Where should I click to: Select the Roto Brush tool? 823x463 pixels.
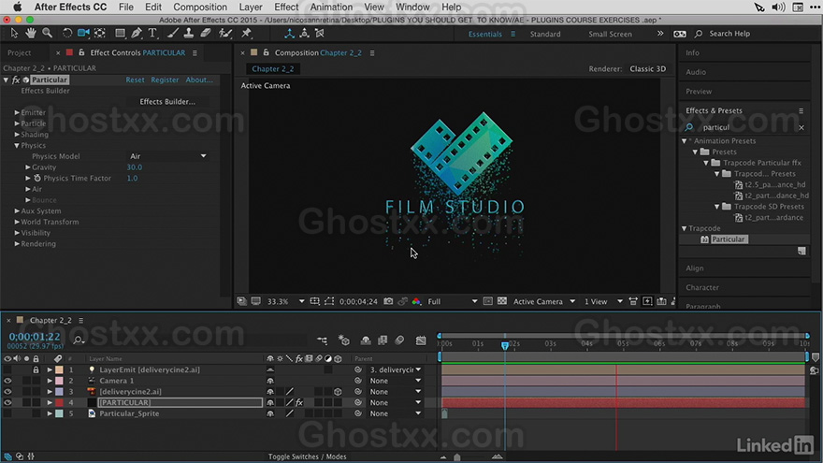click(225, 33)
